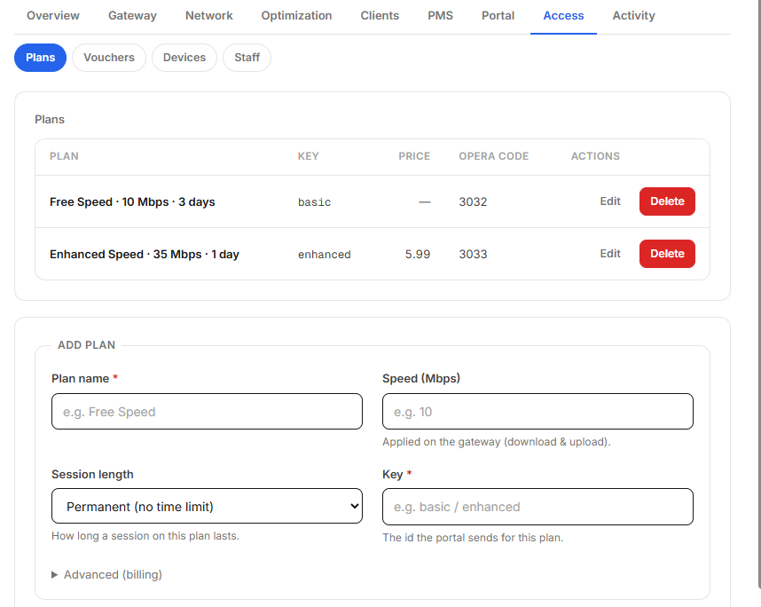Click the Opera code 3032 cell
Image resolution: width=761 pixels, height=607 pixels.
[x=474, y=201]
